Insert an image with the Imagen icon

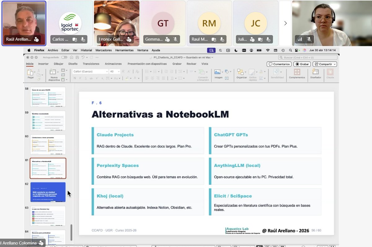[217, 72]
